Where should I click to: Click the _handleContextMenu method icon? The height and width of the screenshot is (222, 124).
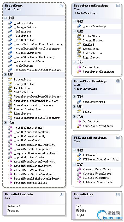coord(10,128)
